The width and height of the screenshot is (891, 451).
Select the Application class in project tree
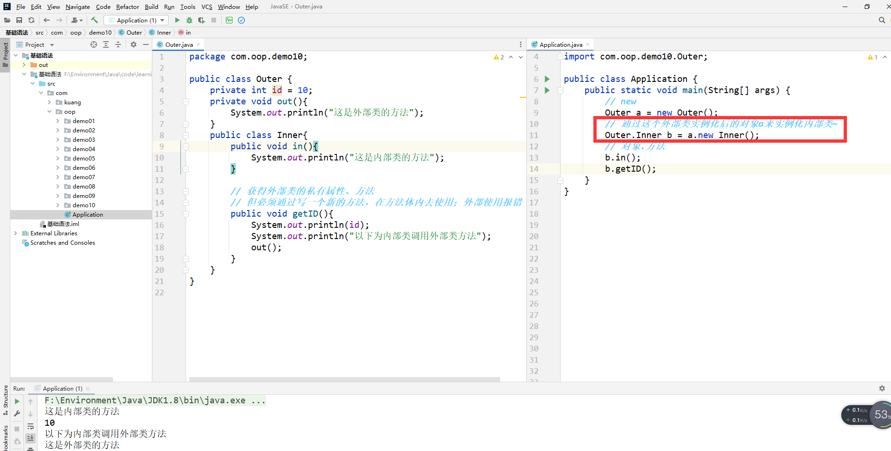pyautogui.click(x=88, y=214)
